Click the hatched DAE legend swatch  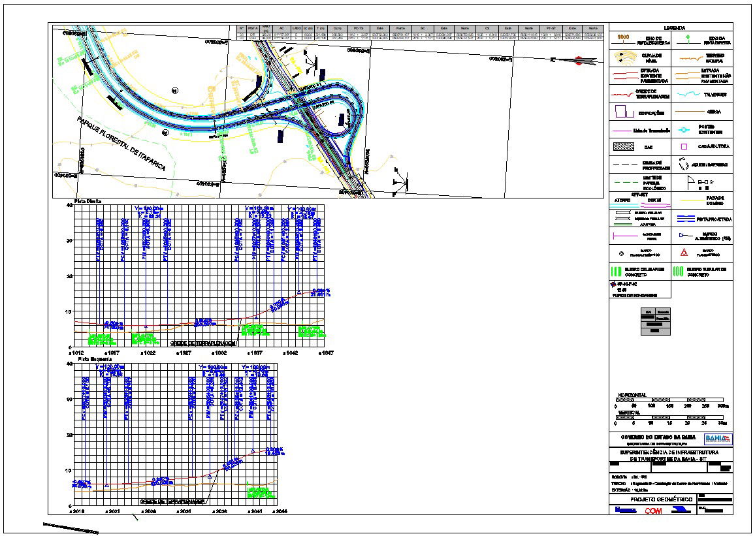[622, 145]
